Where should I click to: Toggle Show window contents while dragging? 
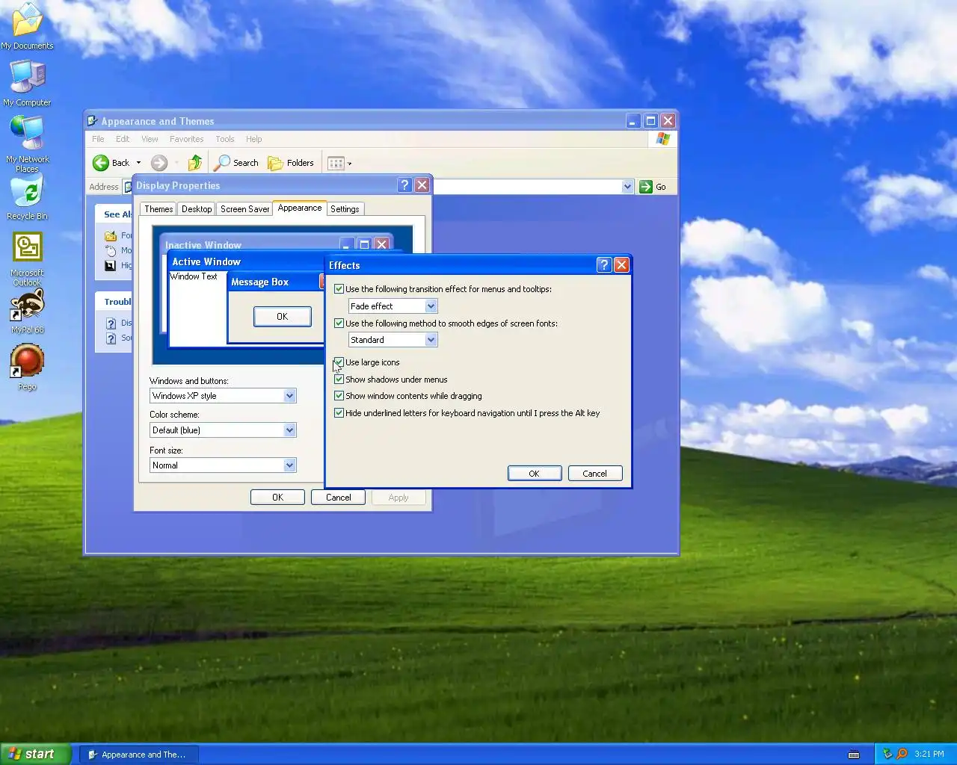point(339,396)
